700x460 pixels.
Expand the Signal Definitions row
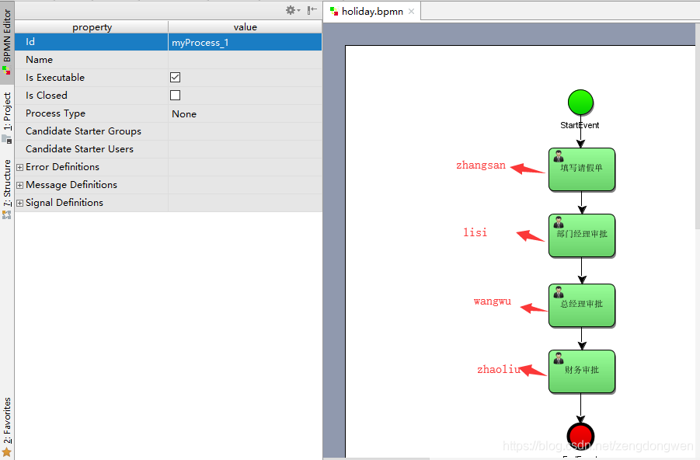coord(19,203)
